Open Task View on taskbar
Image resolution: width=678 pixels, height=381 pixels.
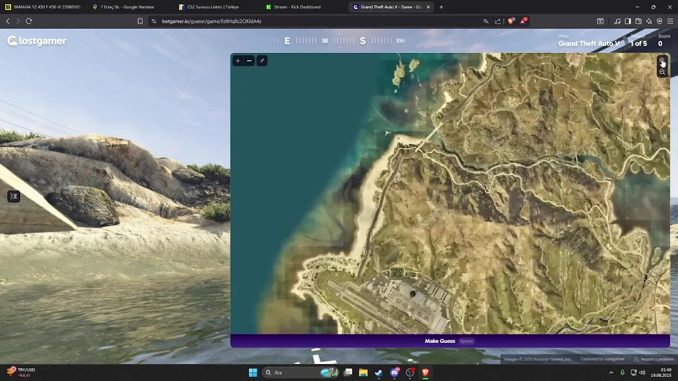pyautogui.click(x=348, y=373)
